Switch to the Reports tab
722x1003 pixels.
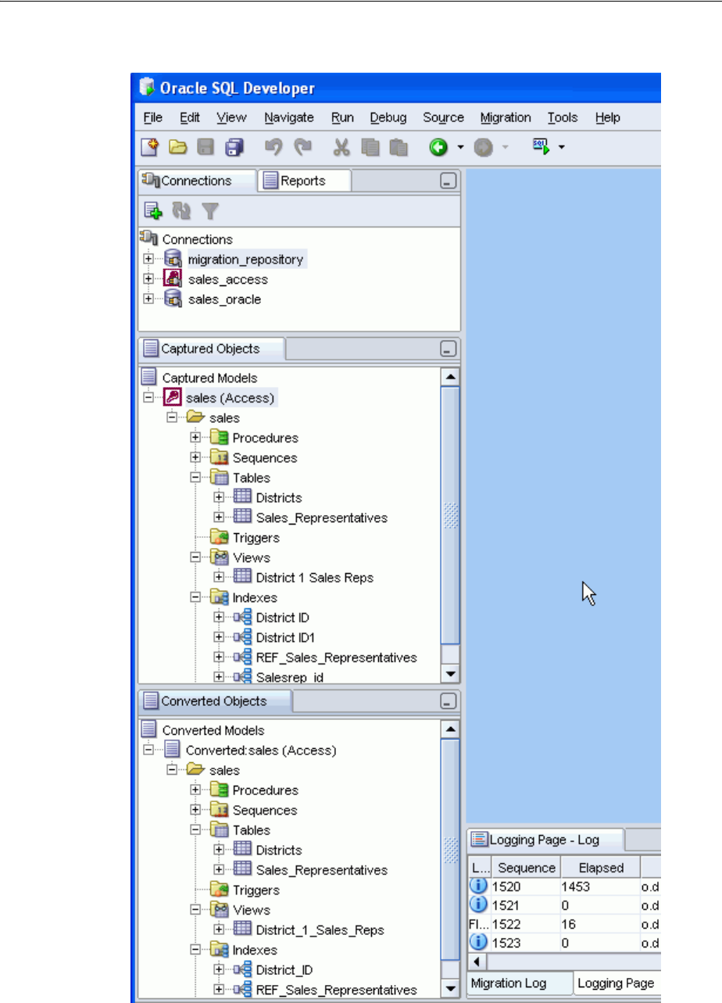click(x=303, y=181)
